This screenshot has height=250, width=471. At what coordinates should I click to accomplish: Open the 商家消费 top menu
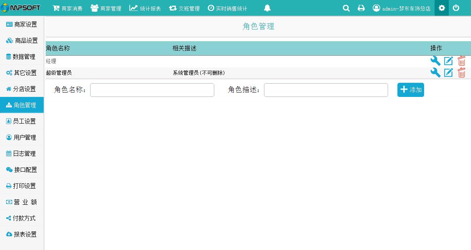pos(68,8)
